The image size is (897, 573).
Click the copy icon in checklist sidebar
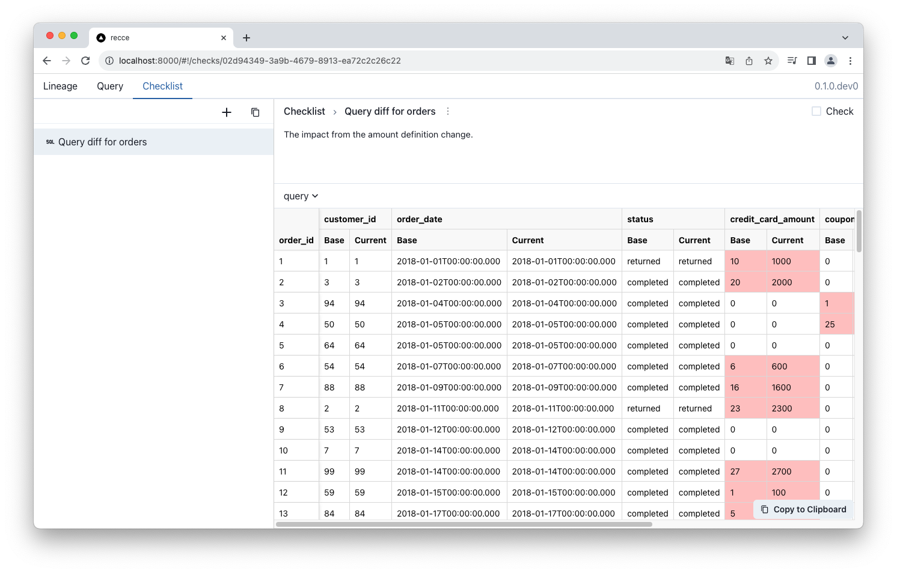[x=255, y=112]
